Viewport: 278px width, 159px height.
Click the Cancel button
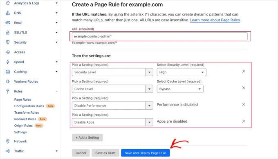pos(81,153)
